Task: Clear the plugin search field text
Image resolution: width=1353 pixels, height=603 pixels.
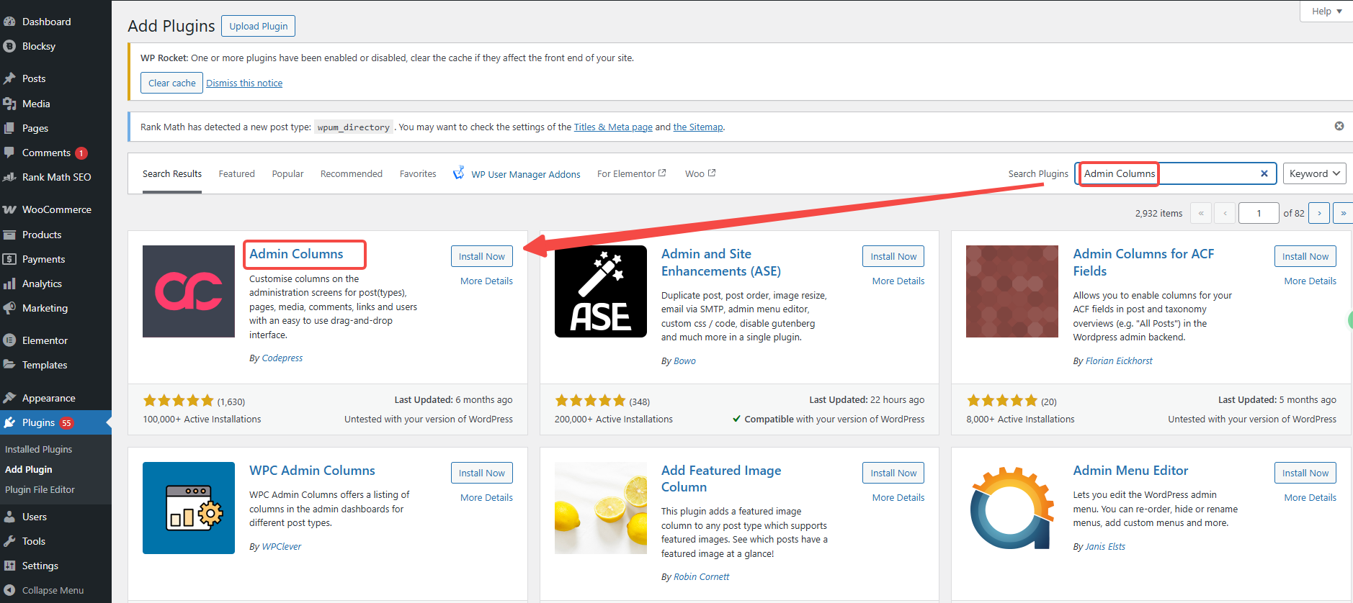Action: point(1264,173)
